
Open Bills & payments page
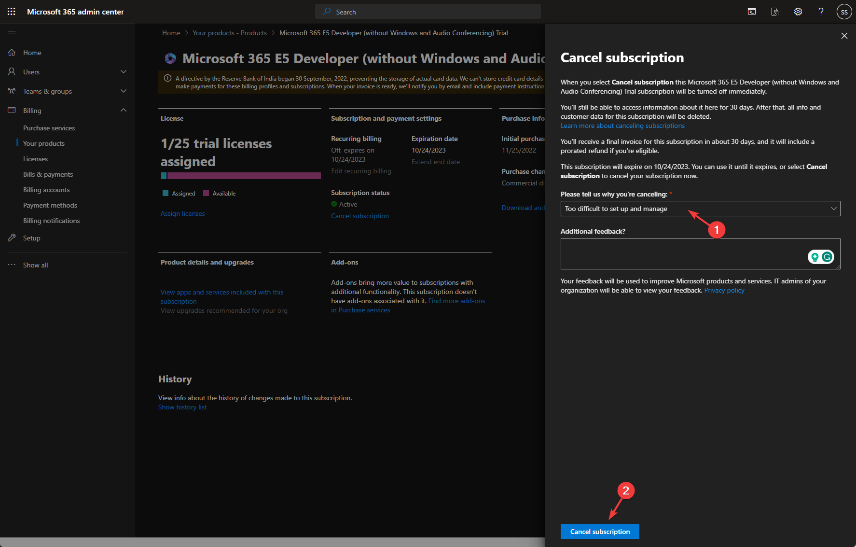coord(48,174)
